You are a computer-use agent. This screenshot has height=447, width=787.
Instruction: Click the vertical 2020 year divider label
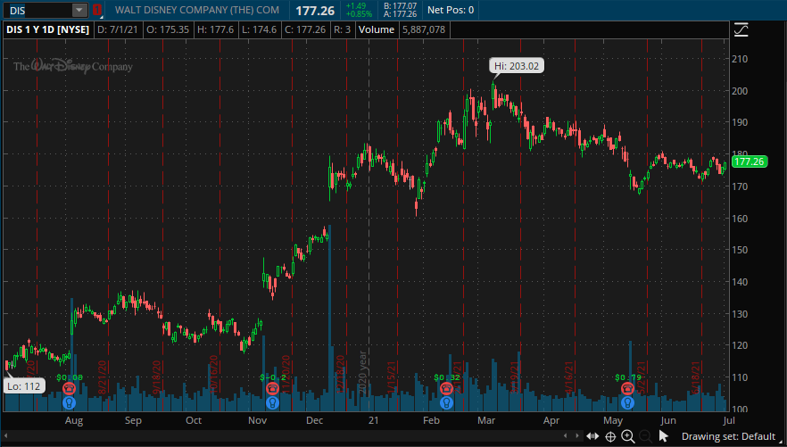[x=363, y=372]
